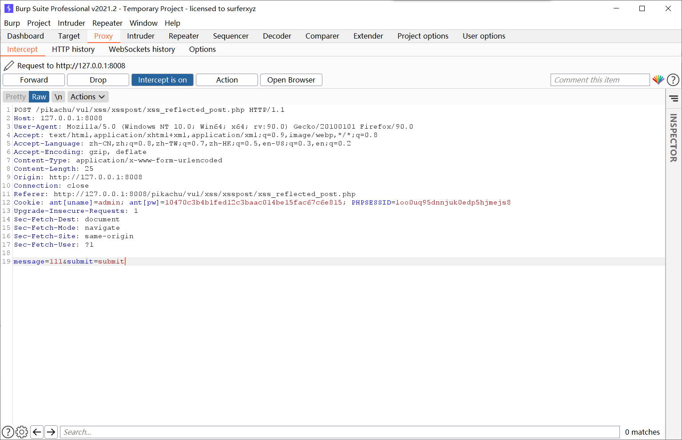Image resolution: width=682 pixels, height=440 pixels.
Task: Open the highlight color selector beside the comment field
Action: (x=658, y=80)
